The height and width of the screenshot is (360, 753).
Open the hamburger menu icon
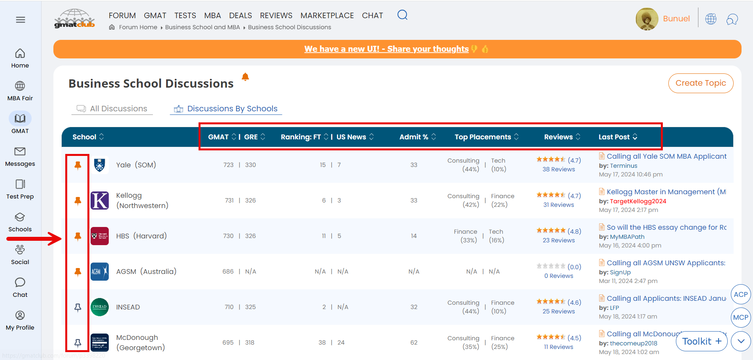click(21, 20)
